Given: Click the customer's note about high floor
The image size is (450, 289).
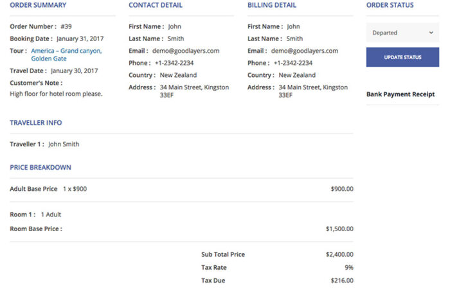Looking at the screenshot, I should (56, 94).
